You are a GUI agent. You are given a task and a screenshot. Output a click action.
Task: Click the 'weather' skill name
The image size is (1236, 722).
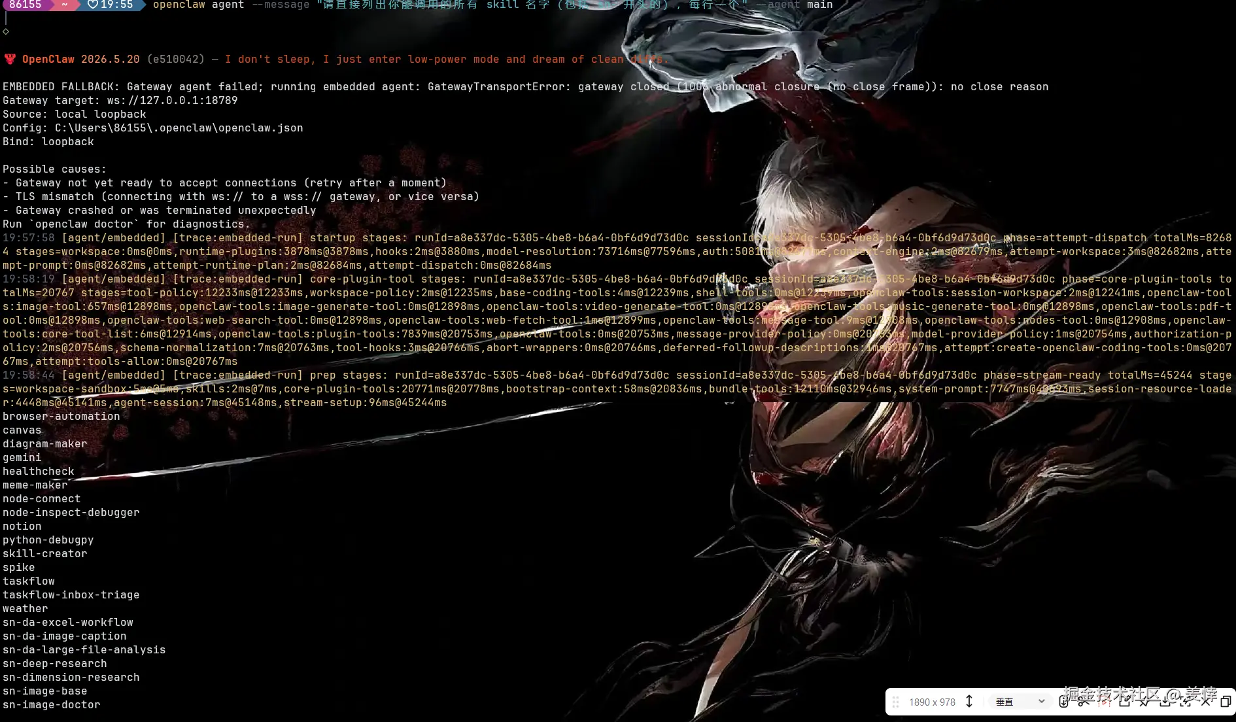pyautogui.click(x=26, y=609)
